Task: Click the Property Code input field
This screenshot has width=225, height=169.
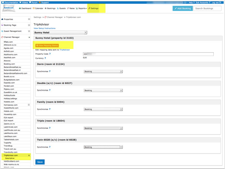Action: coord(148,54)
